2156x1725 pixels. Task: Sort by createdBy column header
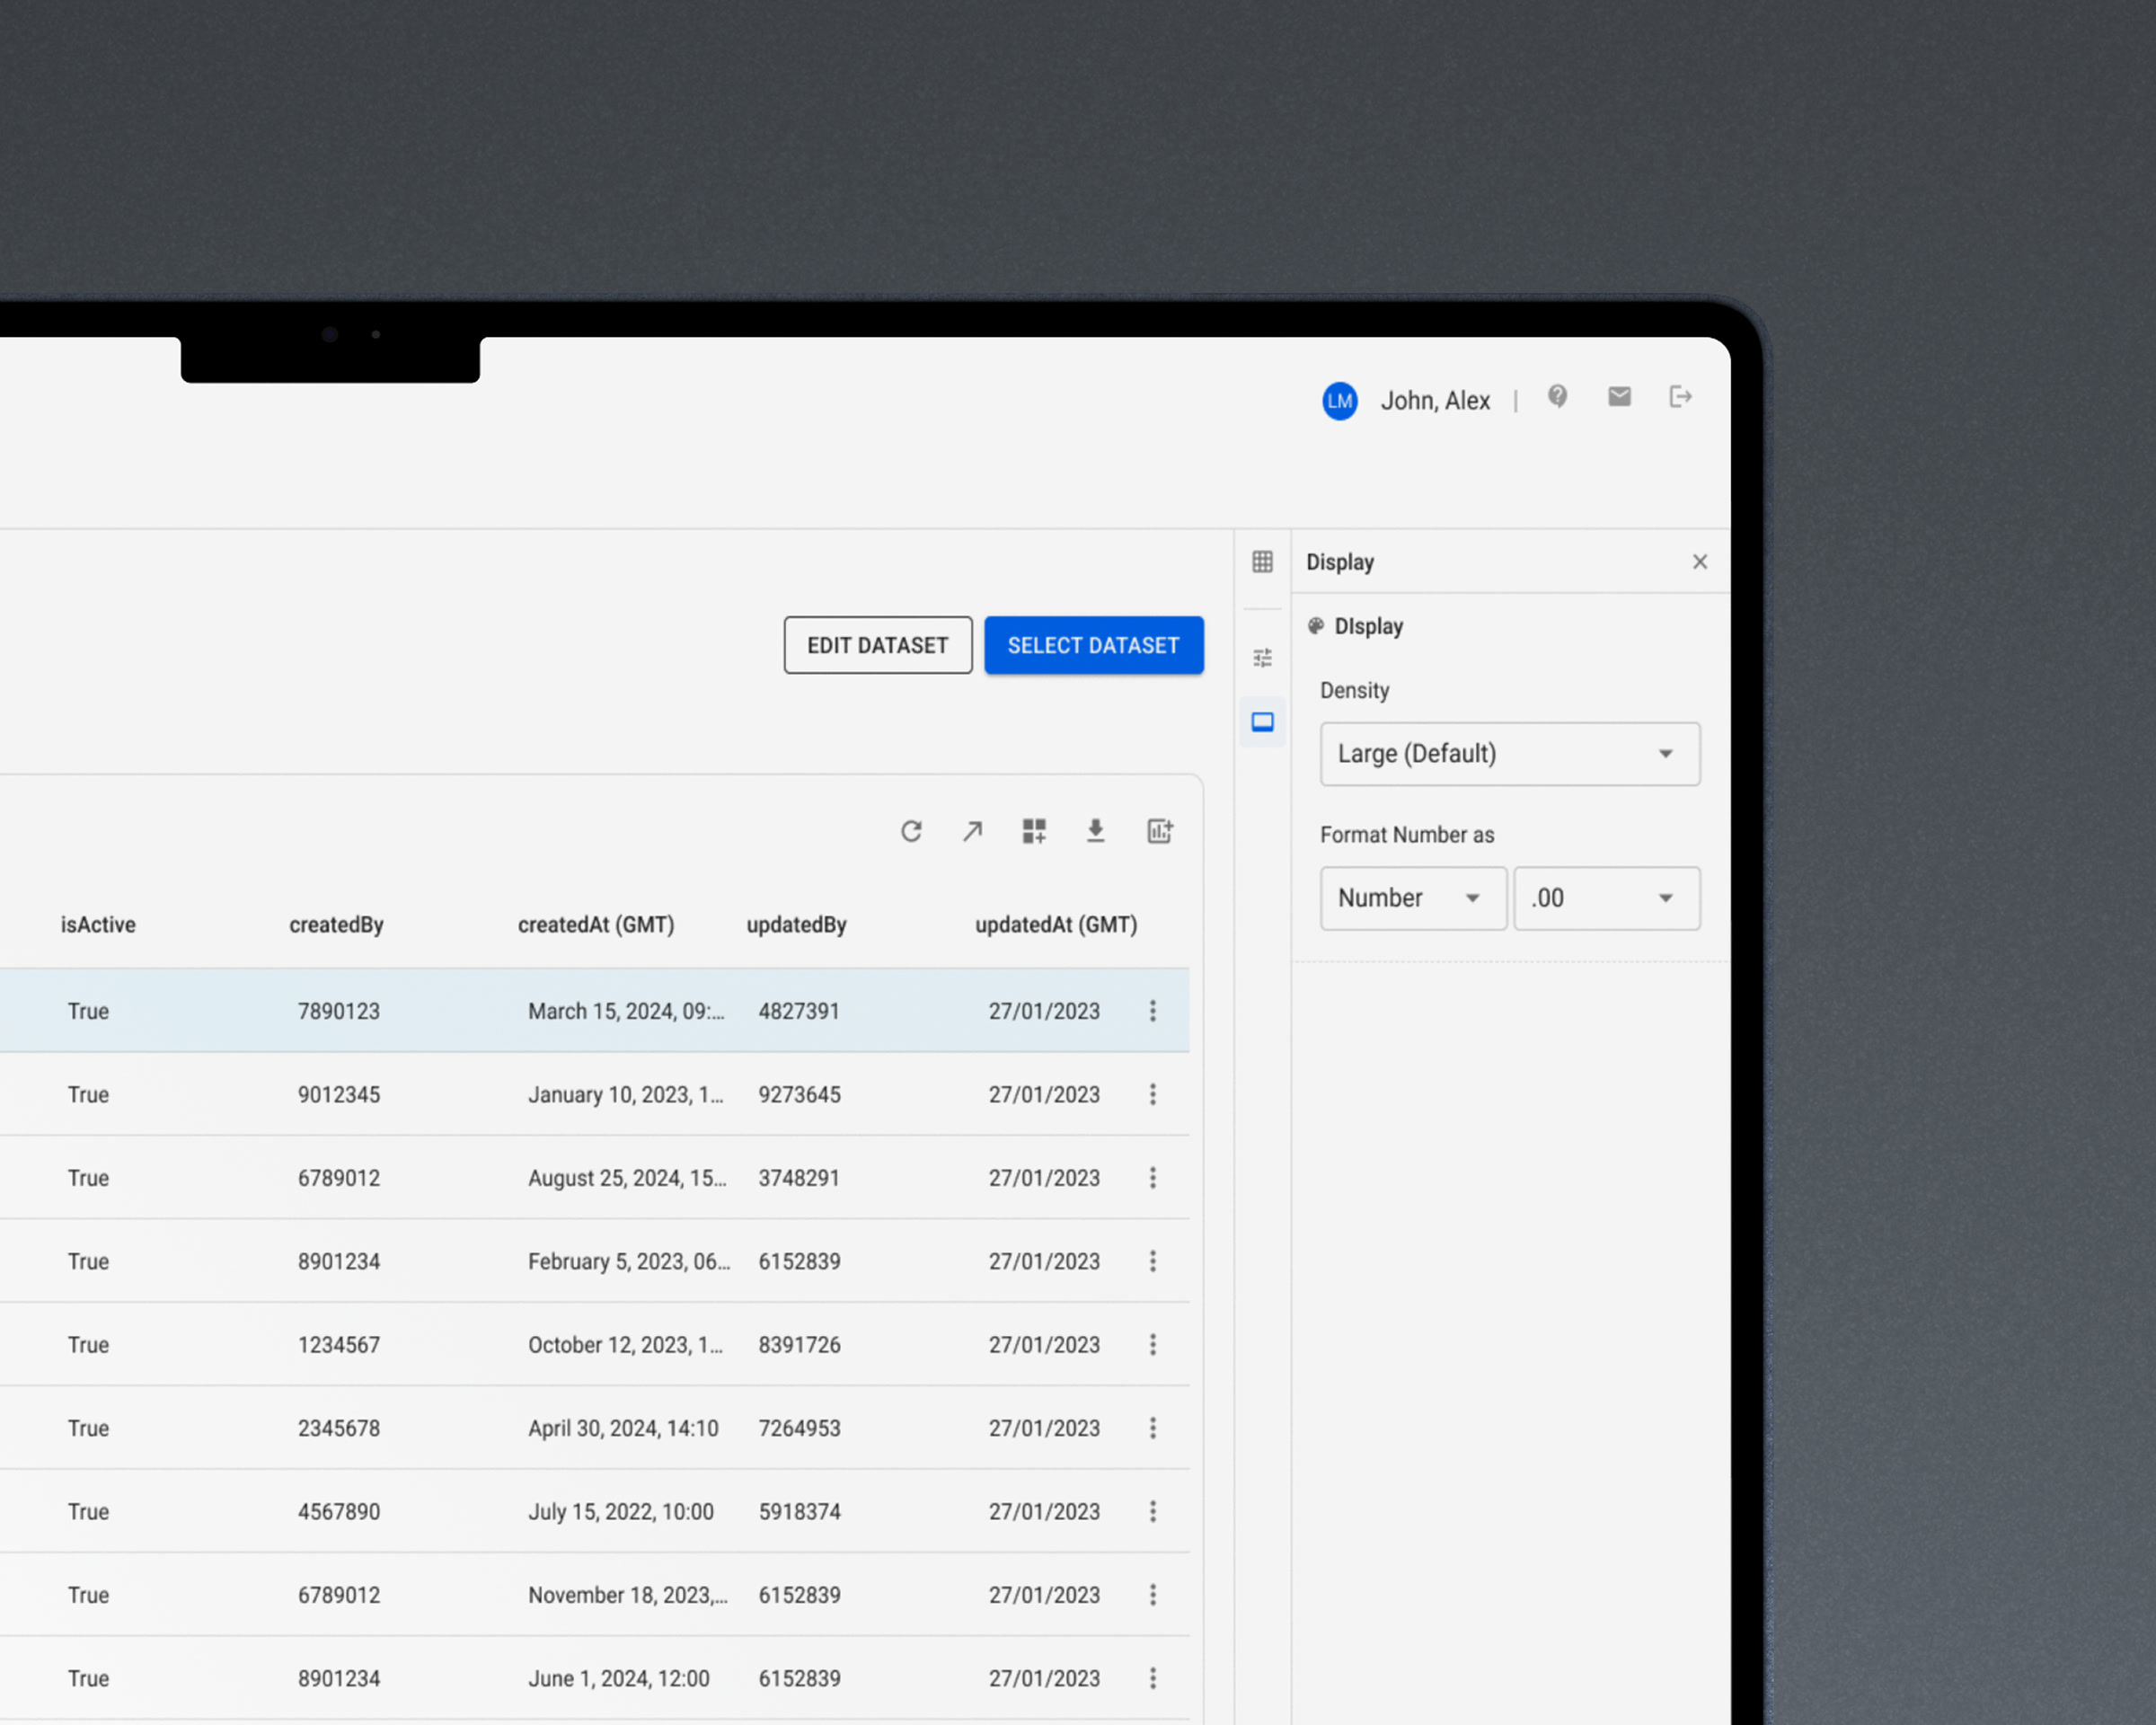tap(336, 925)
